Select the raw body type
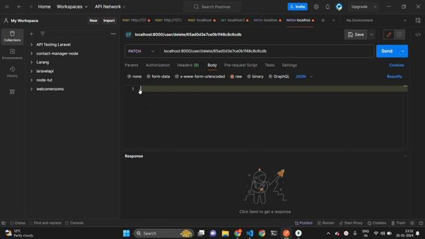This screenshot has width=425, height=239. 236,77
